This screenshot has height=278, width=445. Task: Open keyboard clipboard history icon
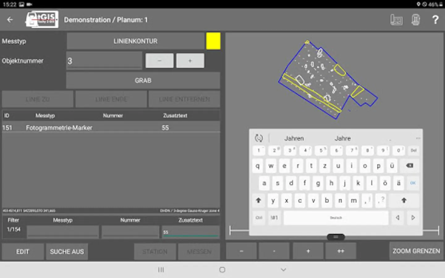[259, 138]
